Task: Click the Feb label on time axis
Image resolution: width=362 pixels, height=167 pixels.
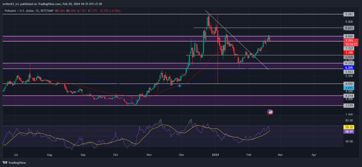Action: click(249, 154)
